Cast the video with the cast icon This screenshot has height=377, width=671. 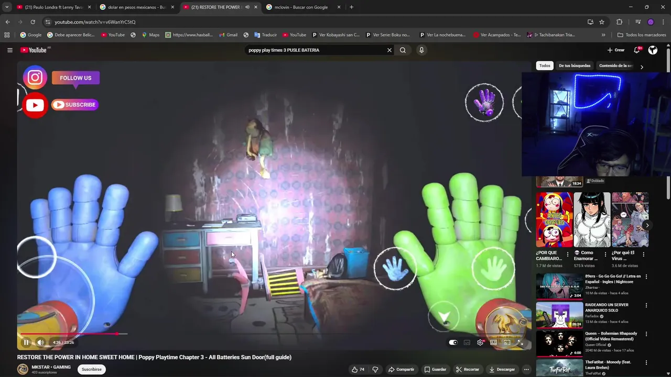click(x=507, y=342)
